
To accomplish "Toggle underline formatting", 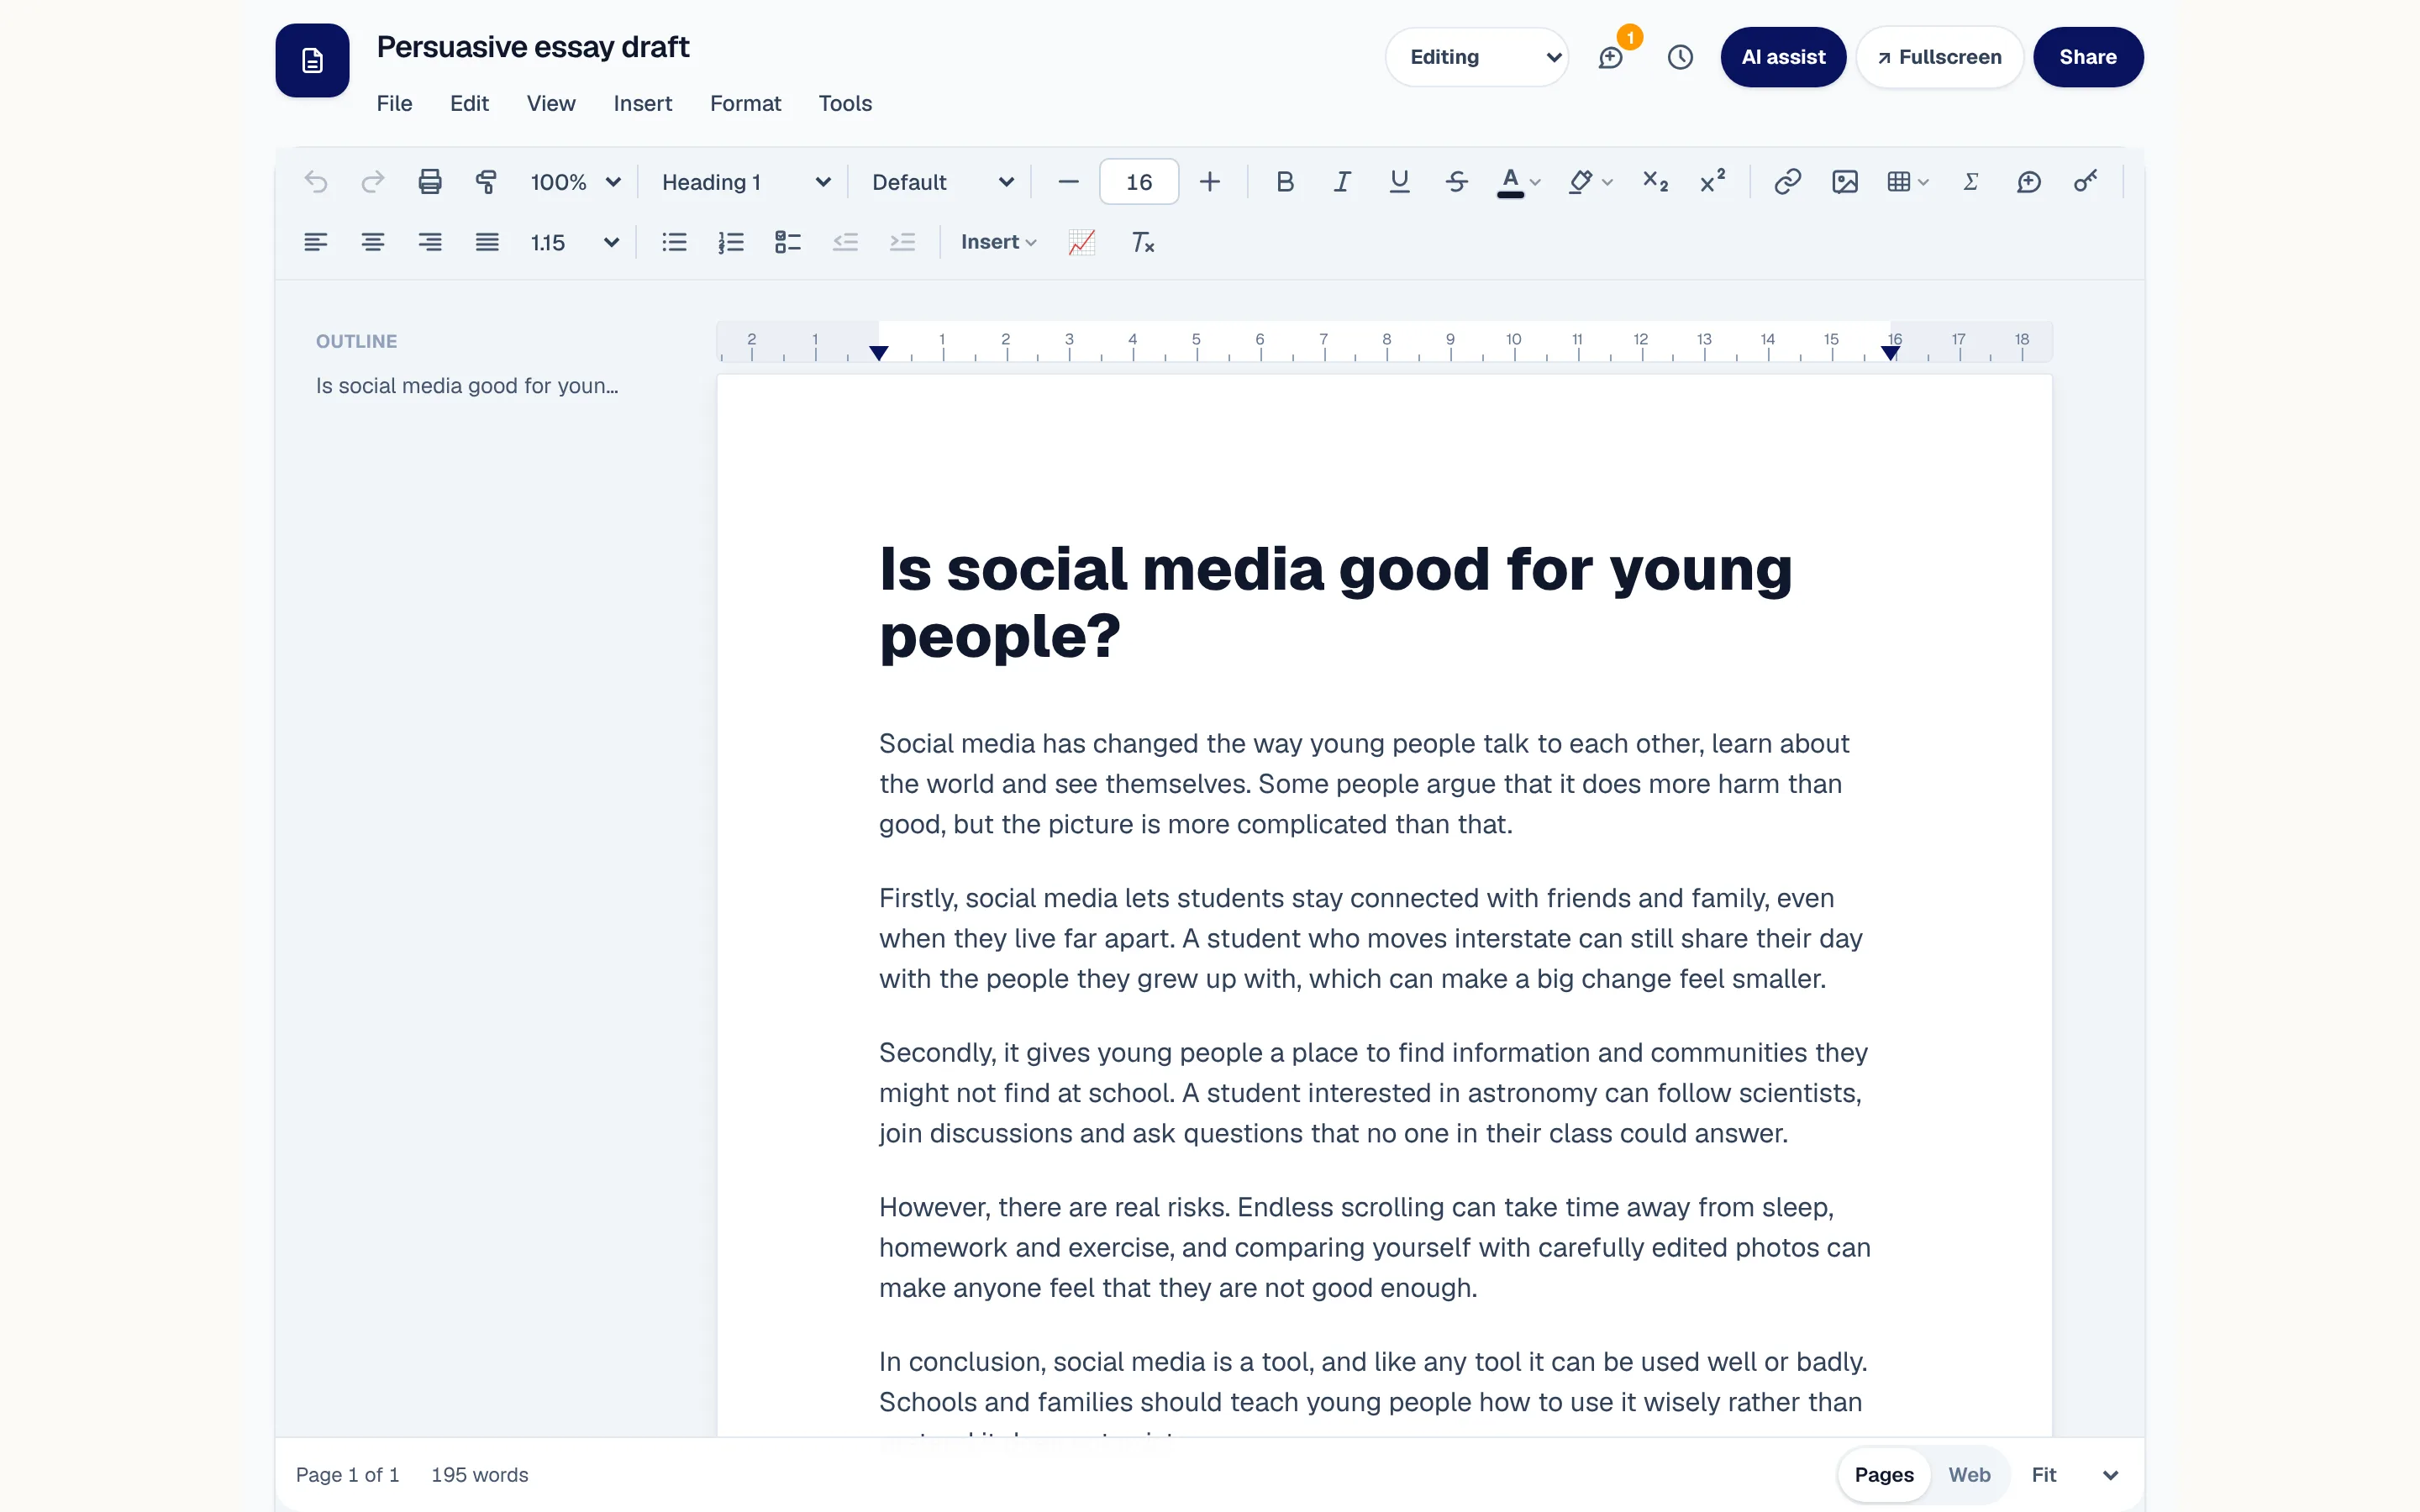I will click(x=1399, y=182).
